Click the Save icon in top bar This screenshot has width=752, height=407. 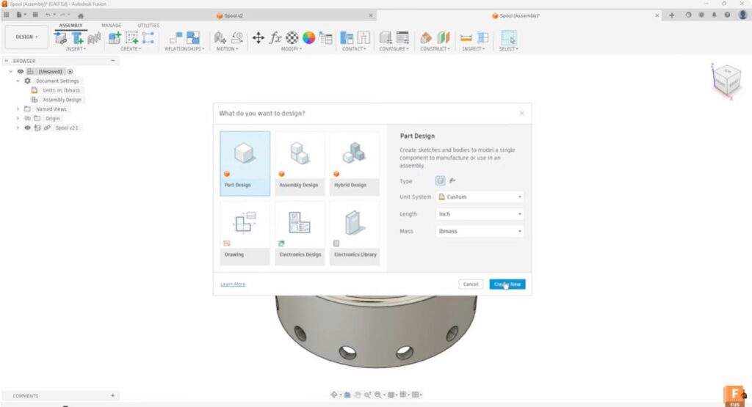35,15
